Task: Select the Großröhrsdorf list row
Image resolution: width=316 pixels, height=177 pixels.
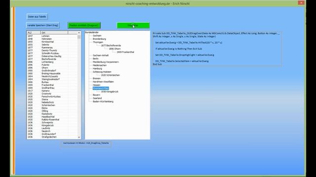Action: click(52, 71)
